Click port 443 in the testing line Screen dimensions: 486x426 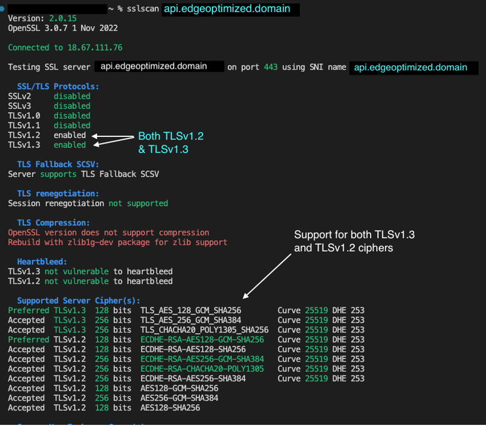[270, 67]
